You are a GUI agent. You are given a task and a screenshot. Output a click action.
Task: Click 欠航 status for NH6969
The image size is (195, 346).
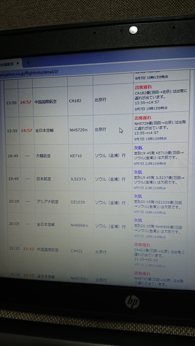[x=138, y=220]
